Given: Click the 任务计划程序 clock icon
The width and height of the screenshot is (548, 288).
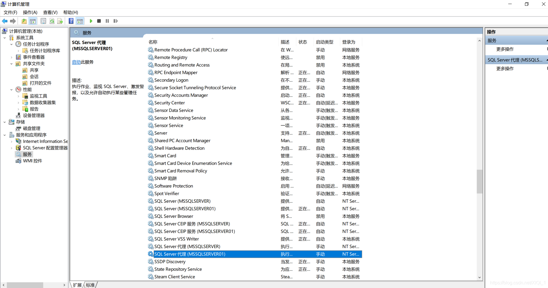Looking at the screenshot, I should coord(18,44).
